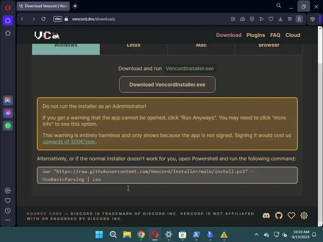Open the share page icon
323x242 pixels.
(x=233, y=19)
